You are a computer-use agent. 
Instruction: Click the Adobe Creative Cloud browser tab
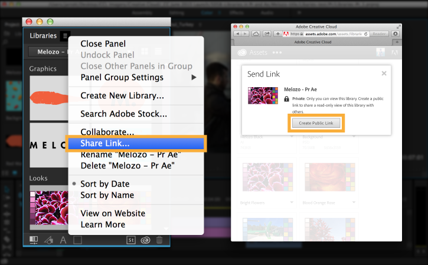(313, 42)
